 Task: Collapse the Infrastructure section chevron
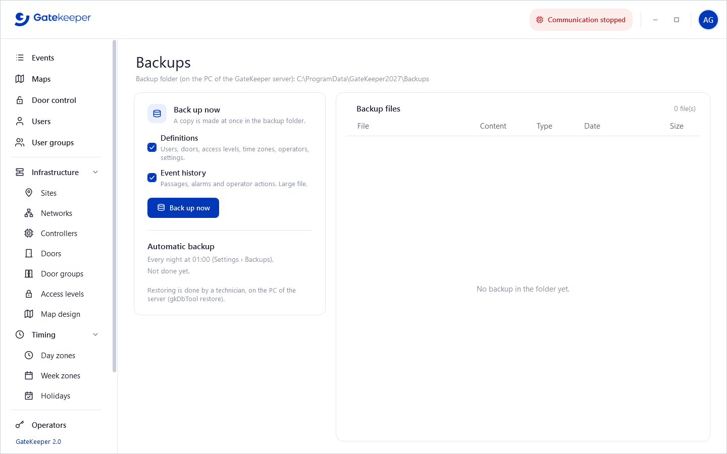95,172
